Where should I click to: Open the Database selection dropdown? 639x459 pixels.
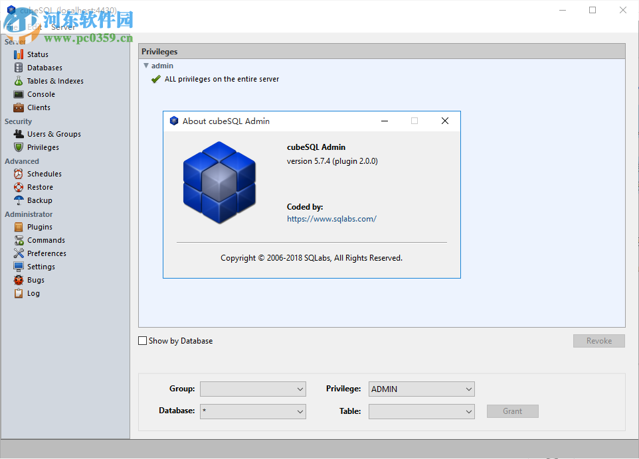point(252,411)
